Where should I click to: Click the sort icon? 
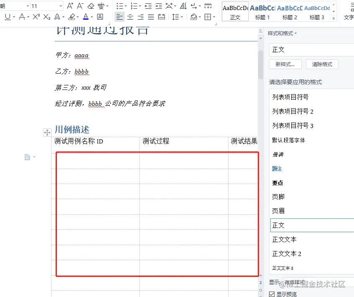click(x=183, y=6)
